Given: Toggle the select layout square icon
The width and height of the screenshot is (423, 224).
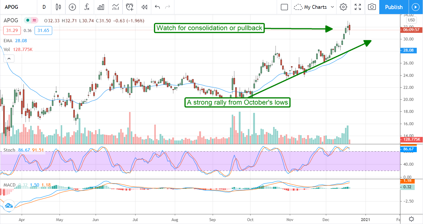Looking at the screenshot, I should [284, 7].
